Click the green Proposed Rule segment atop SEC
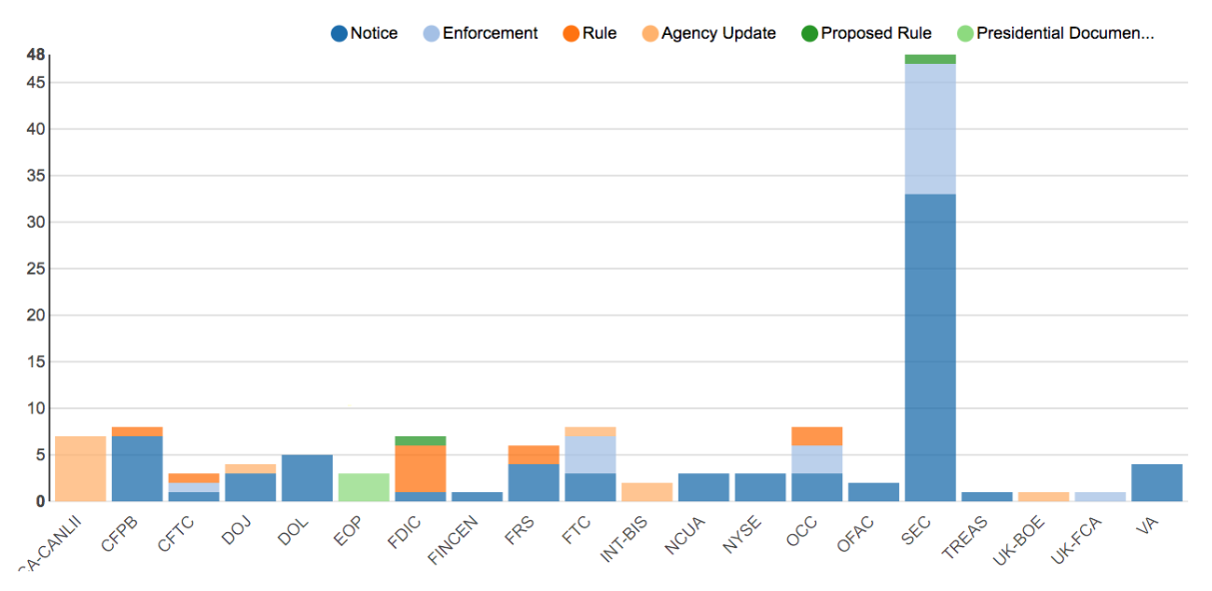The width and height of the screenshot is (1212, 591). [x=930, y=59]
